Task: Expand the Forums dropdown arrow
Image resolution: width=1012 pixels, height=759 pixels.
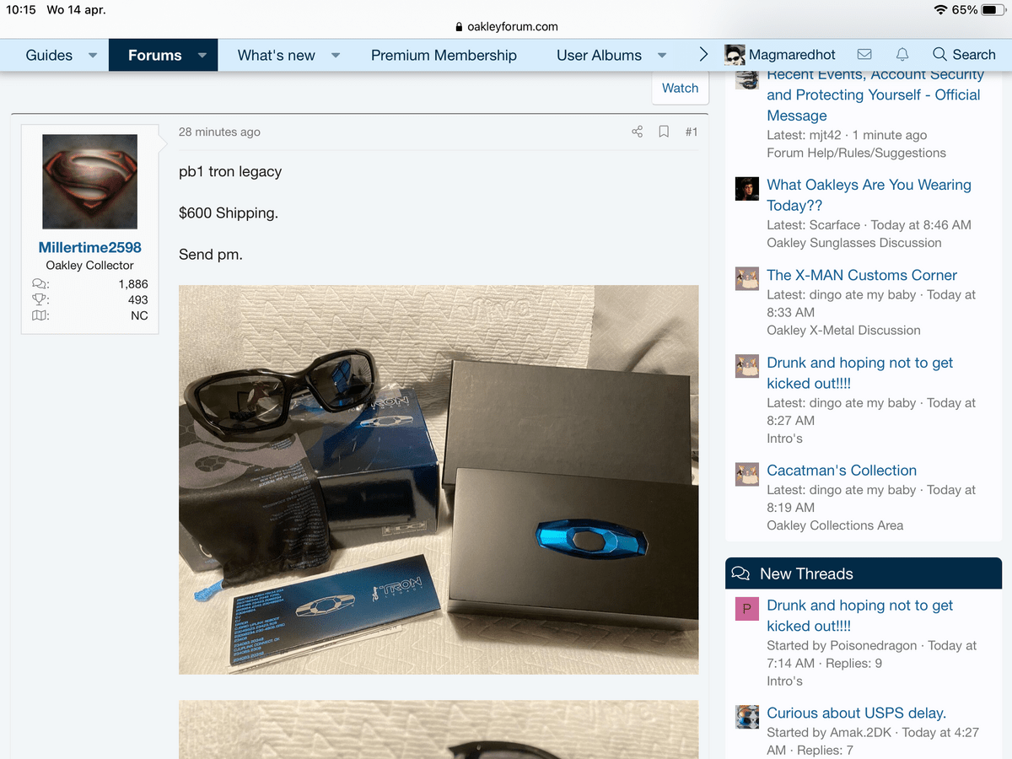Action: [202, 56]
